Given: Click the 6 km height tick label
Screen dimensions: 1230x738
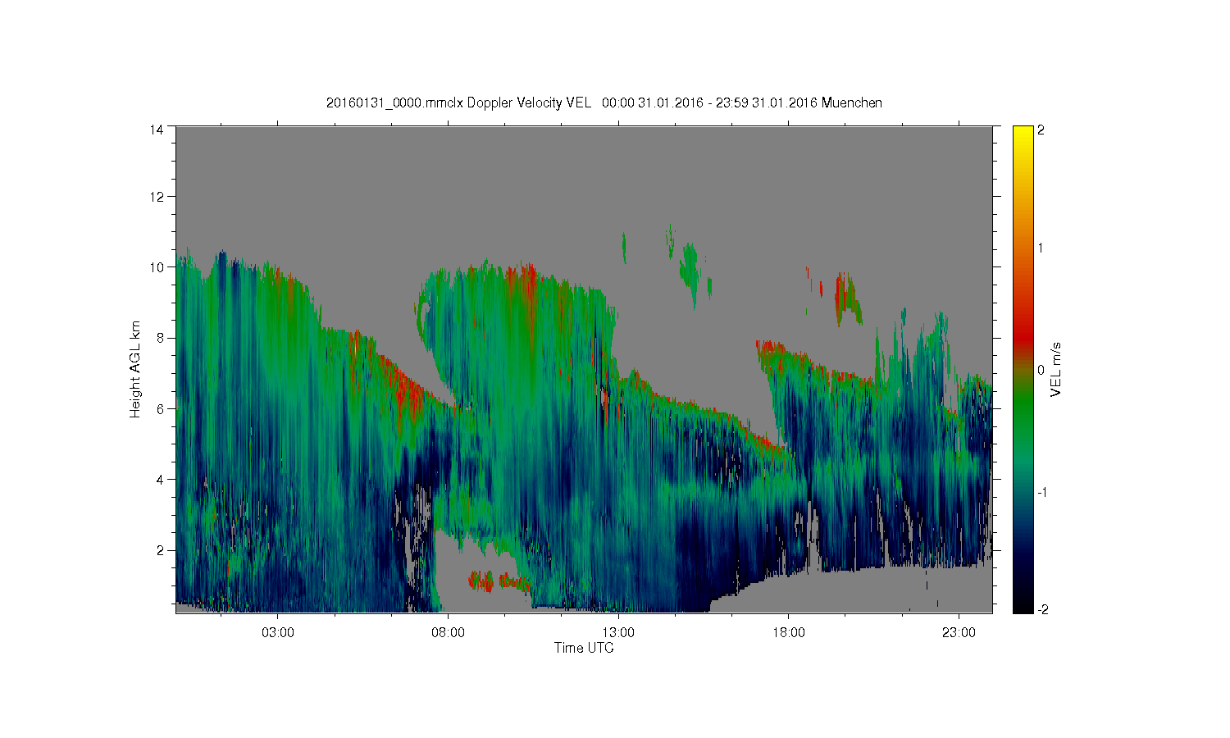Looking at the screenshot, I should [160, 408].
